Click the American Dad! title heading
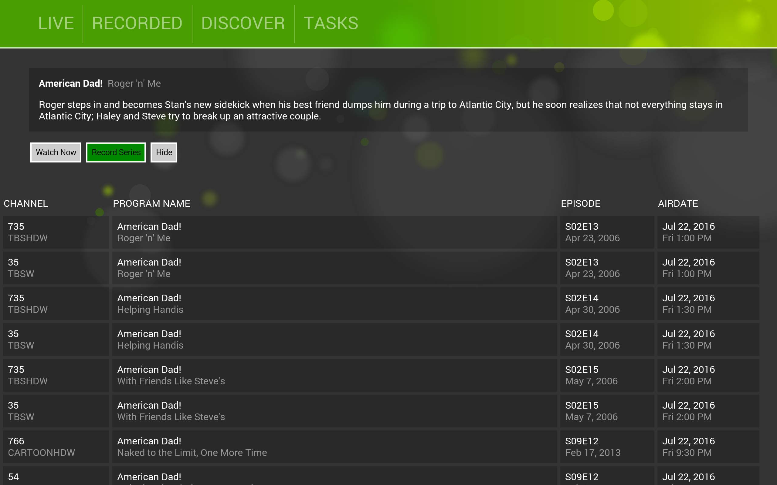Image resolution: width=777 pixels, height=485 pixels. click(71, 83)
